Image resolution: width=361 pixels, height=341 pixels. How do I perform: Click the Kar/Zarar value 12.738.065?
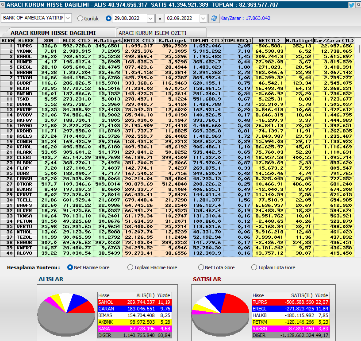(x=334, y=51)
